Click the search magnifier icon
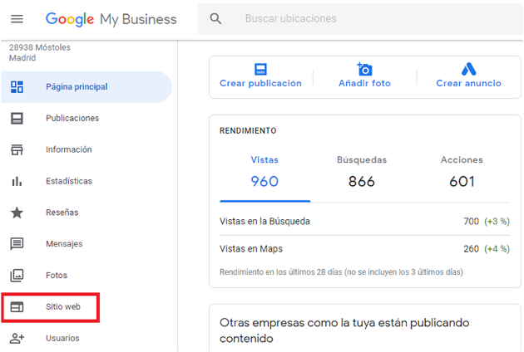The height and width of the screenshot is (352, 524). pyautogui.click(x=215, y=19)
